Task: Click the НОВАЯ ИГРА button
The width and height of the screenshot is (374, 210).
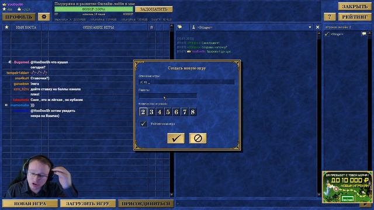Action: pos(30,204)
